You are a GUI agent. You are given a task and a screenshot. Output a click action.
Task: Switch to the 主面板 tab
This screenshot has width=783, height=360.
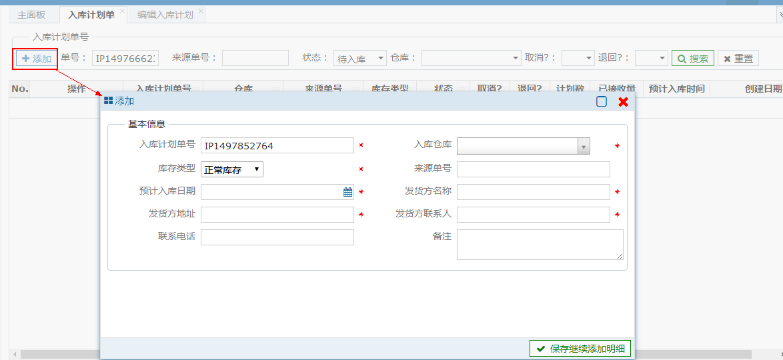coord(31,15)
